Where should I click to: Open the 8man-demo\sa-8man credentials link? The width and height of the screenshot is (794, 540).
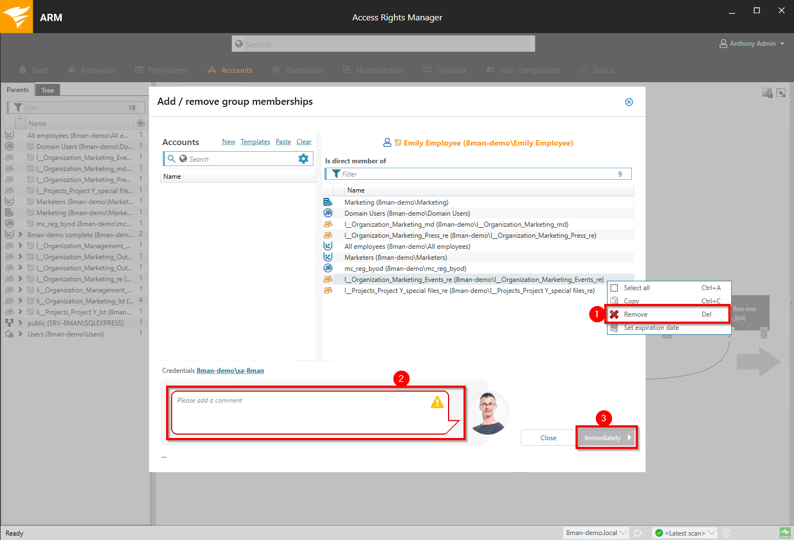230,371
